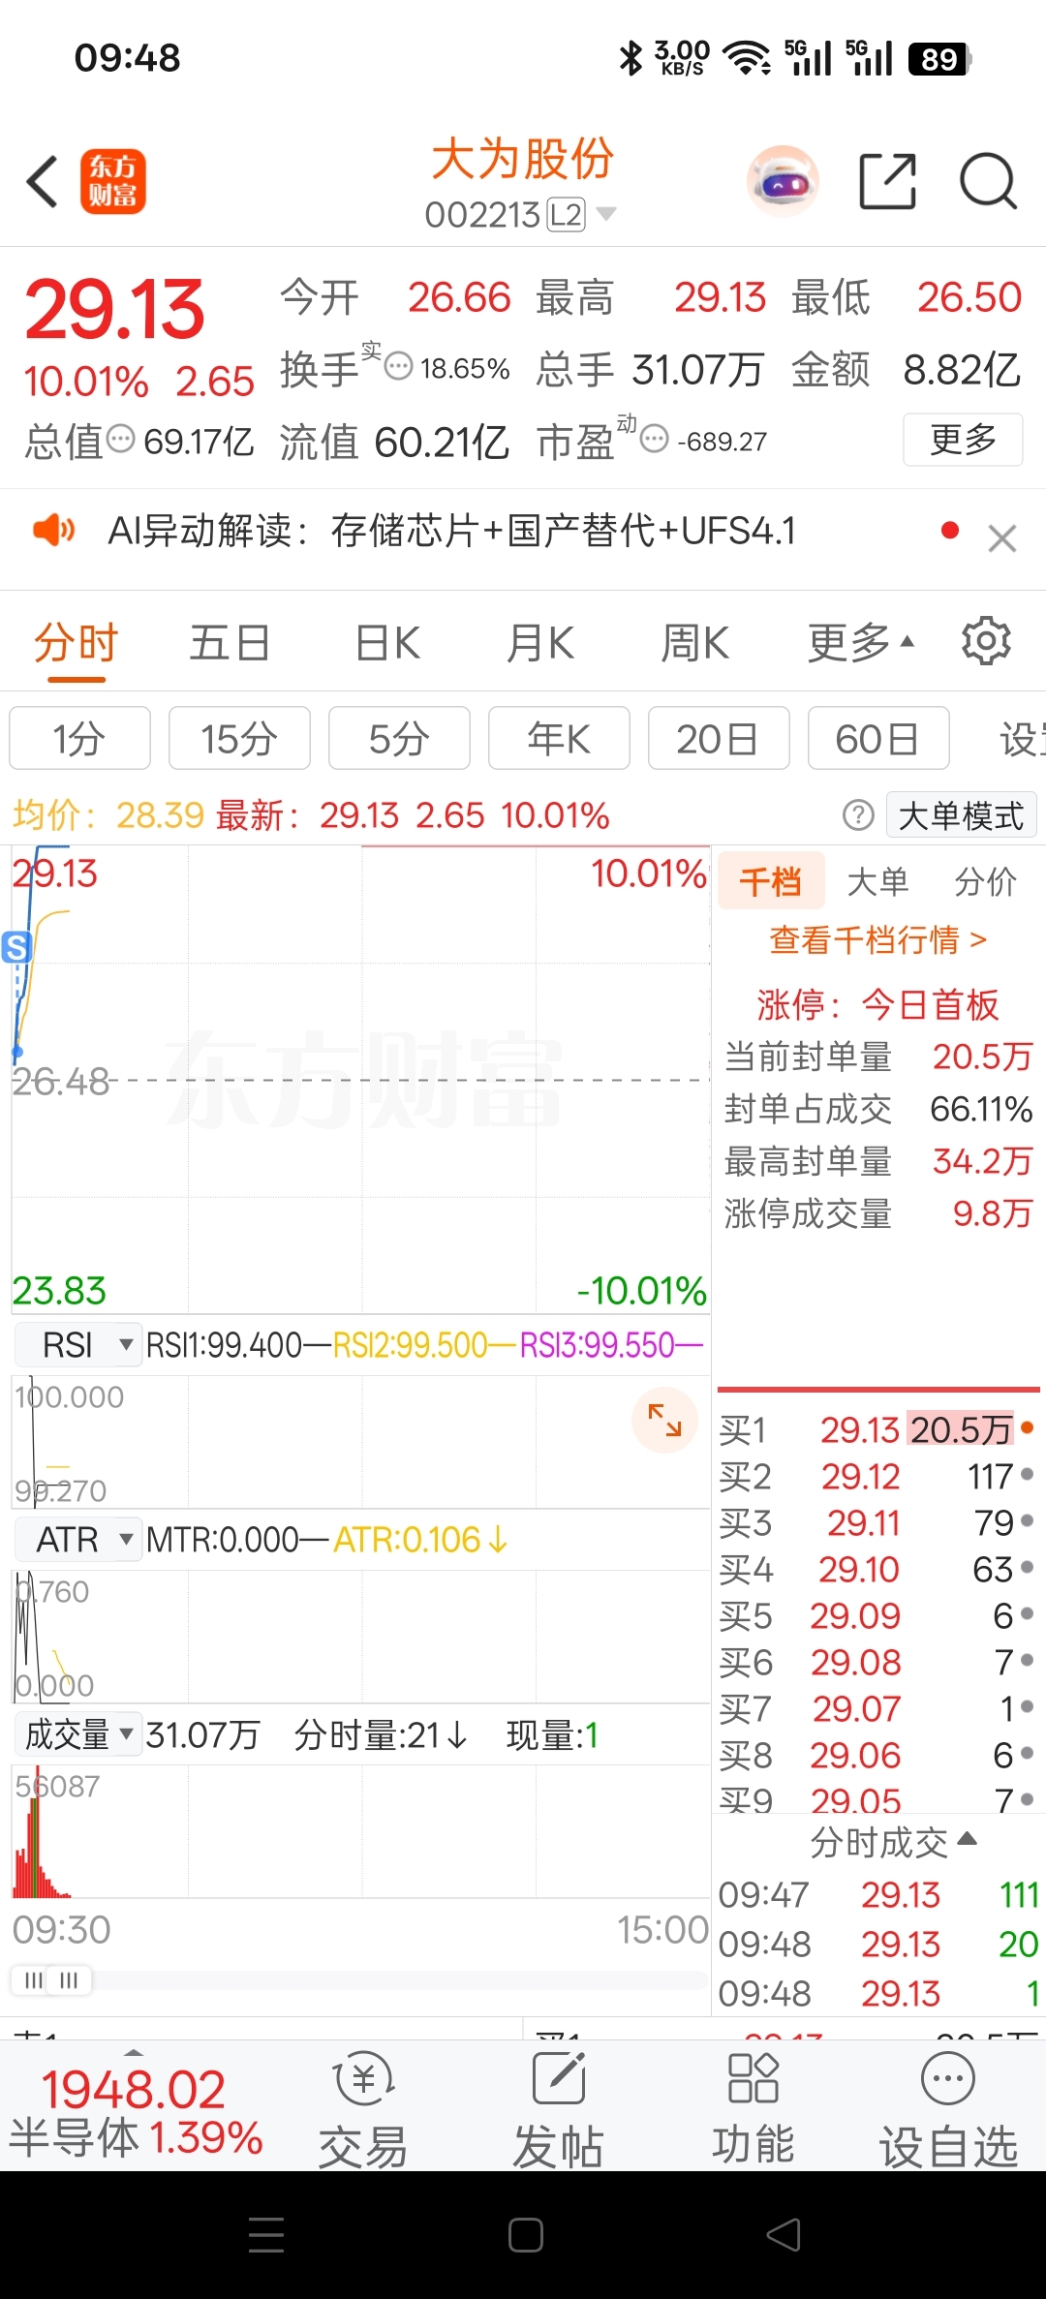
Task: Tap 大为股份 stock title
Action: pyautogui.click(x=523, y=158)
